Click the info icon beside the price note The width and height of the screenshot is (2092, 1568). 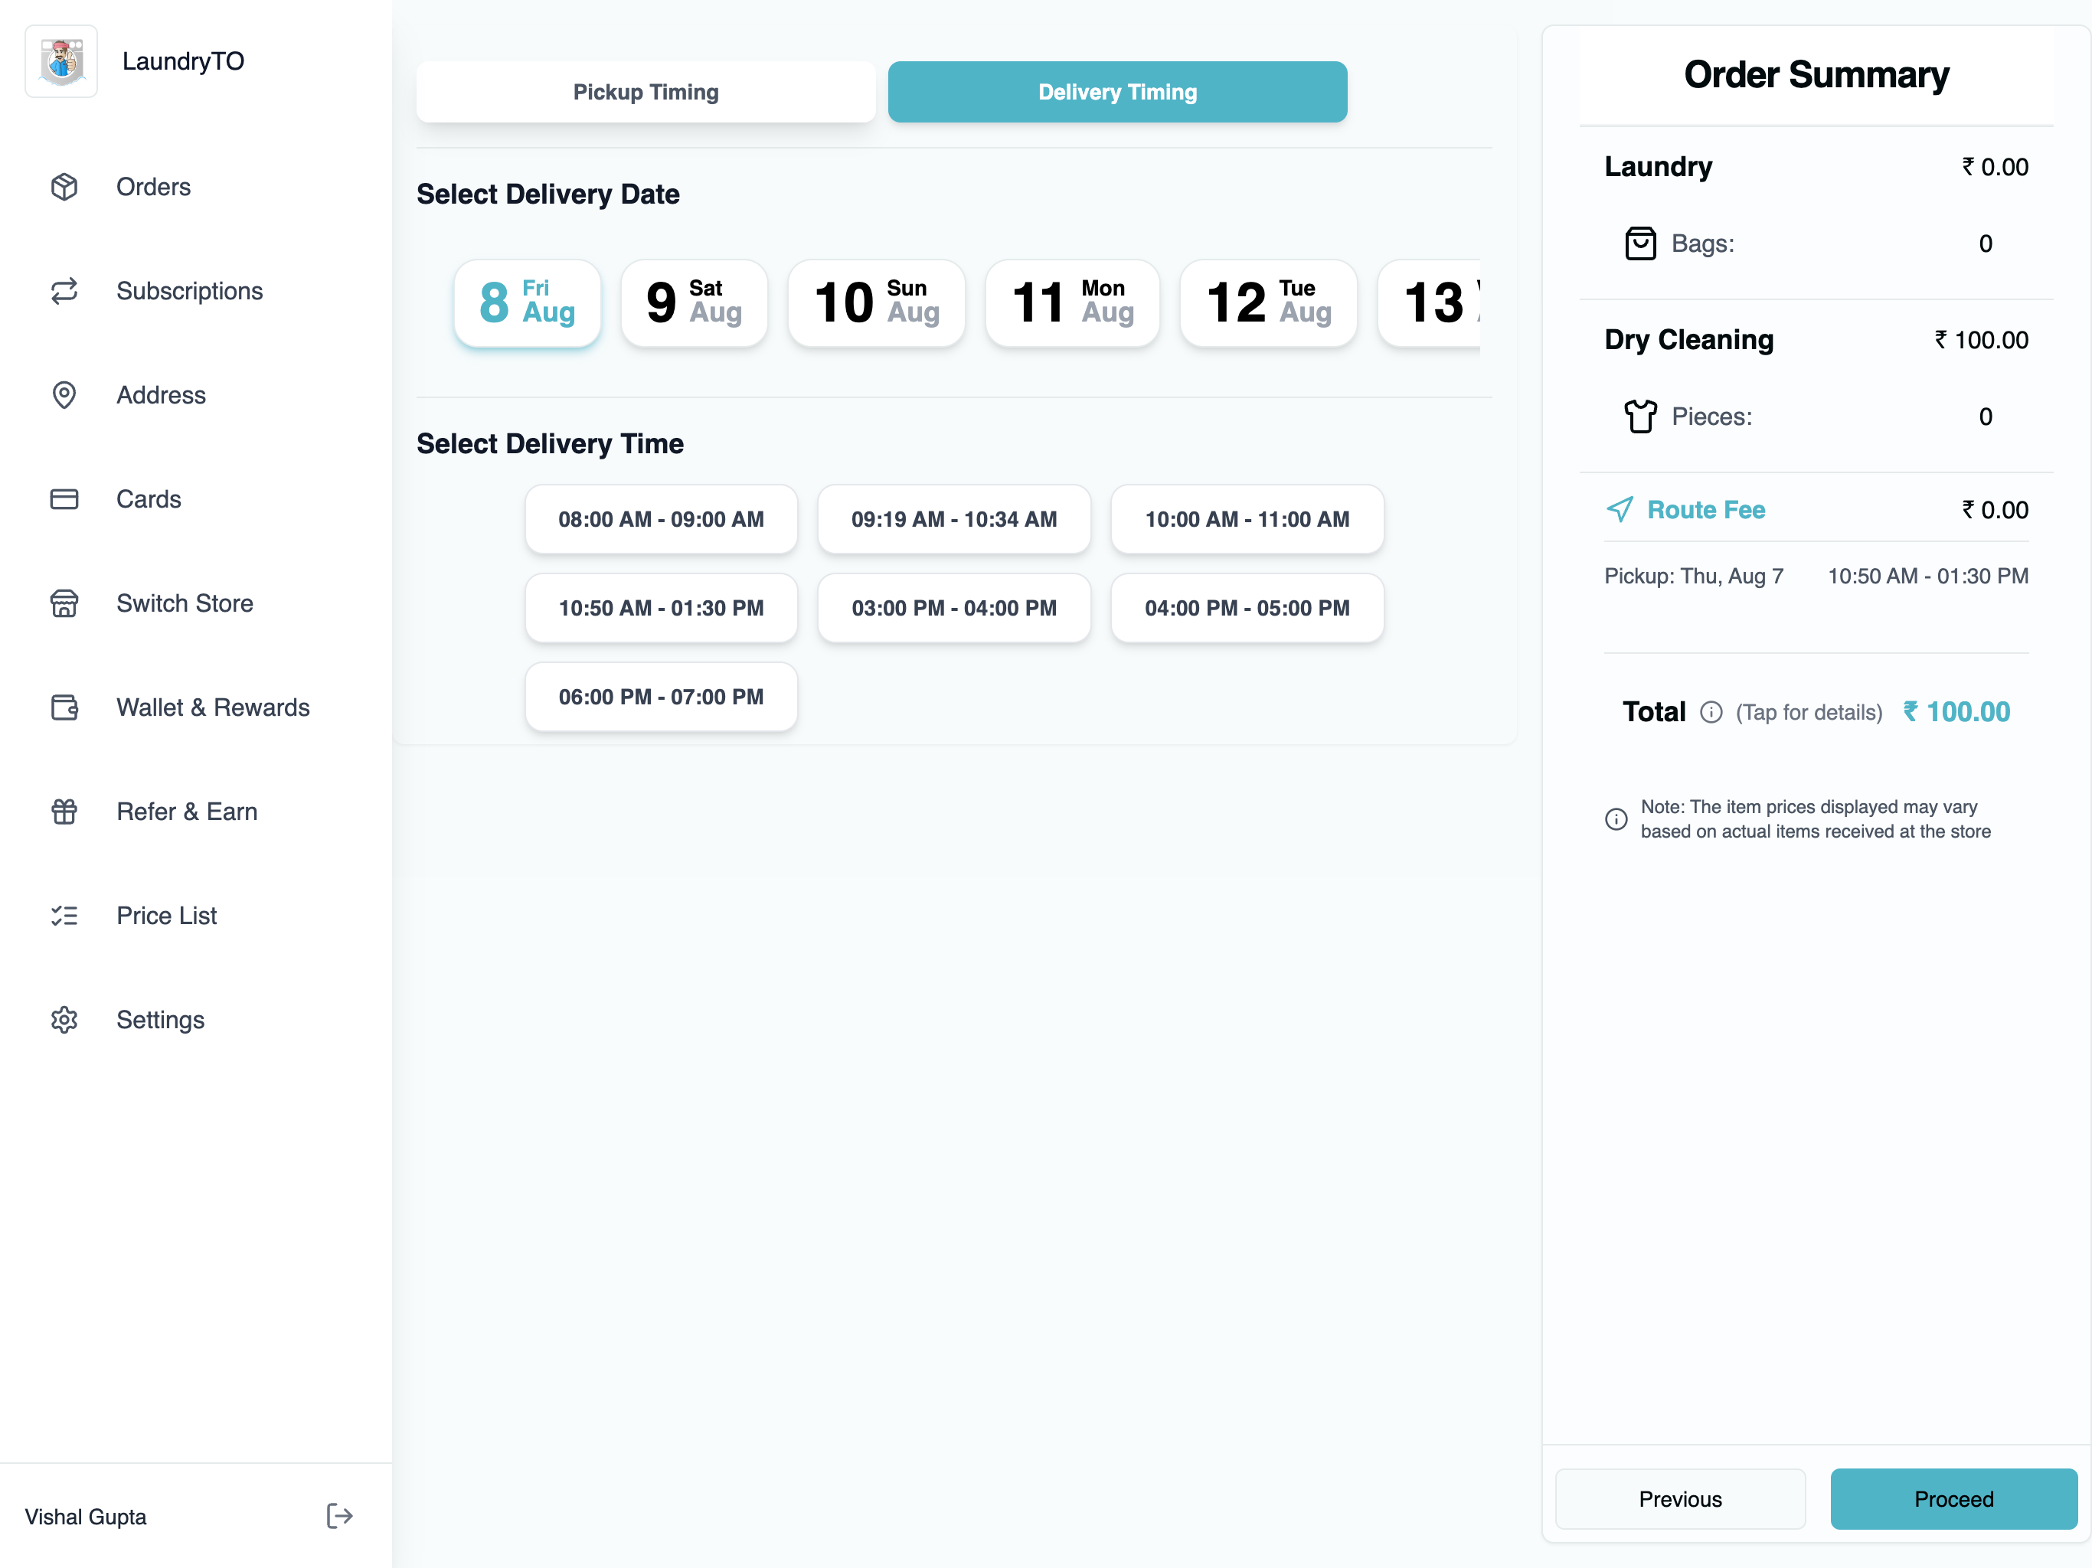click(x=1616, y=819)
